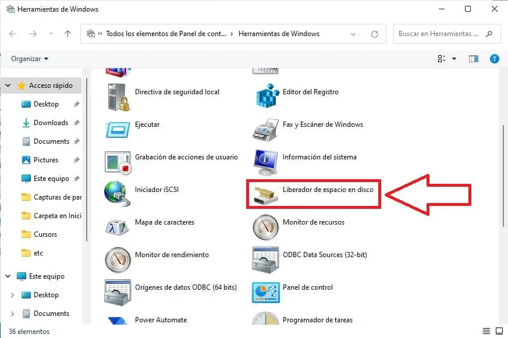Click the Programador de tareas label
Image resolution: width=508 pixels, height=338 pixels.
click(x=318, y=320)
